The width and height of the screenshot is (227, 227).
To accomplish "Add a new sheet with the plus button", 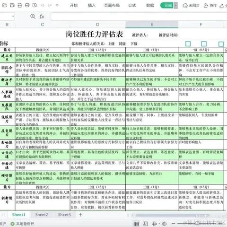I will (80, 215).
